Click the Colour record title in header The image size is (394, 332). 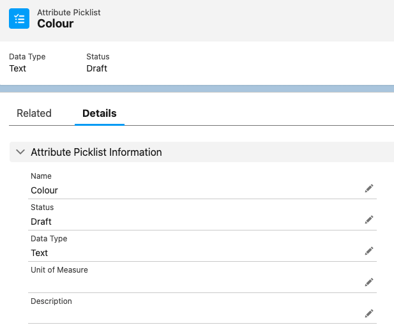pyautogui.click(x=56, y=24)
